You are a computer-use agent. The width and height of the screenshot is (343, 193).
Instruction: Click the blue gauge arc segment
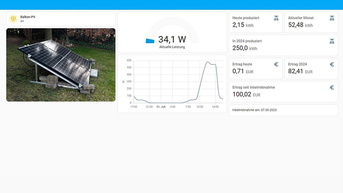[x=150, y=41]
